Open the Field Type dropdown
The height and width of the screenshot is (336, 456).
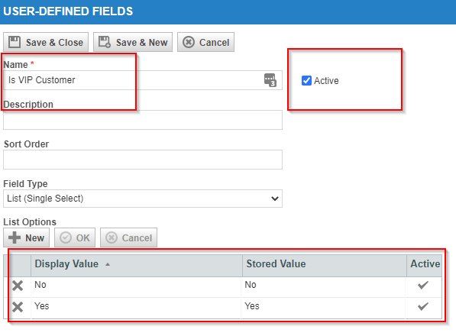[x=143, y=199]
